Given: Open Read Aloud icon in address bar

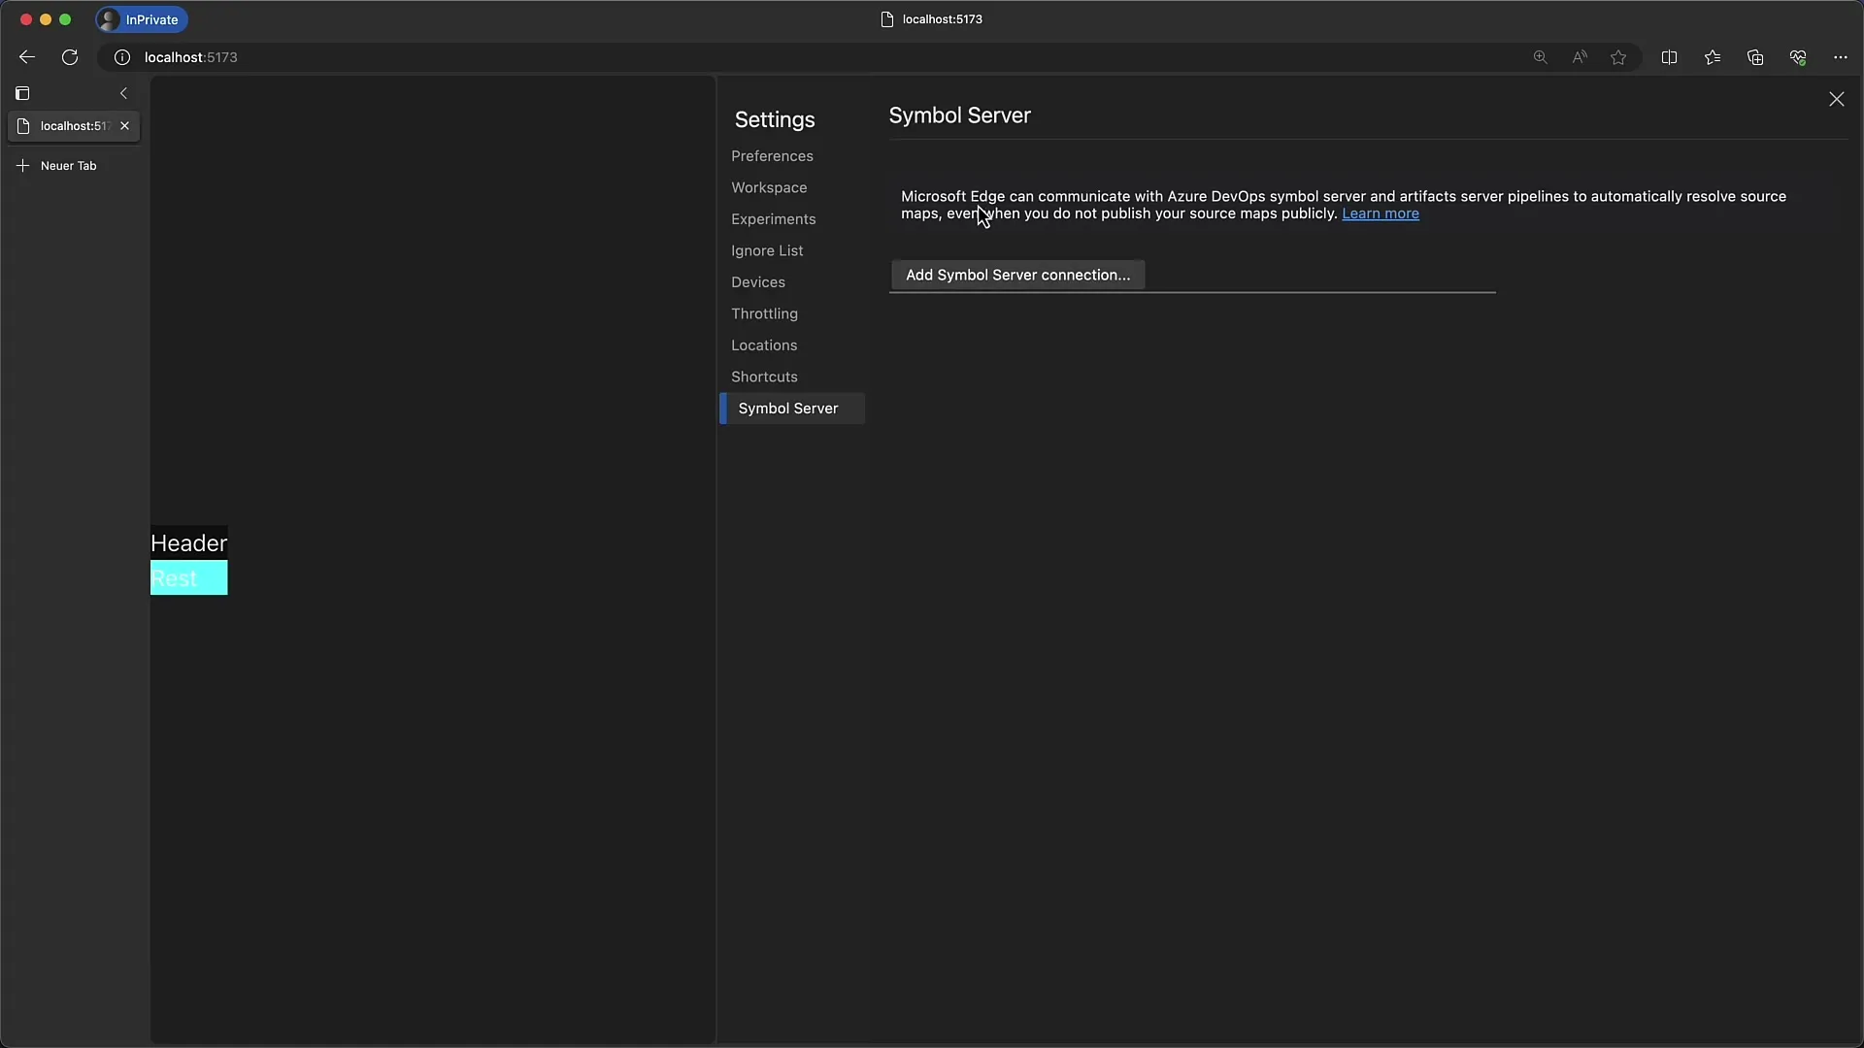Looking at the screenshot, I should (1580, 57).
